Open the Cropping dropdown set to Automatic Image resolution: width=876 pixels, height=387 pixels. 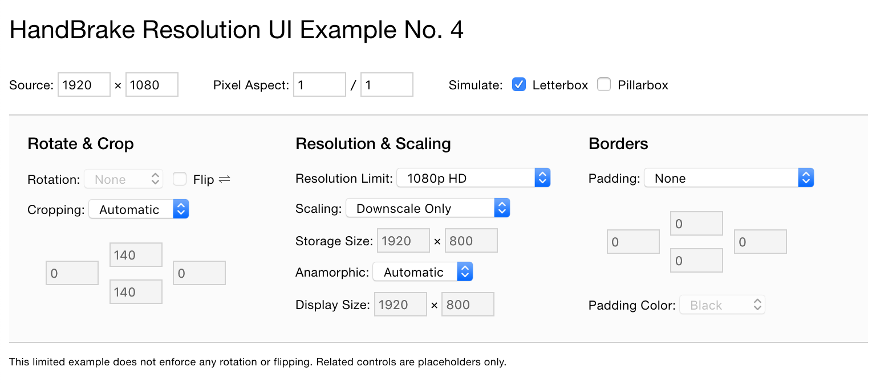tap(139, 209)
